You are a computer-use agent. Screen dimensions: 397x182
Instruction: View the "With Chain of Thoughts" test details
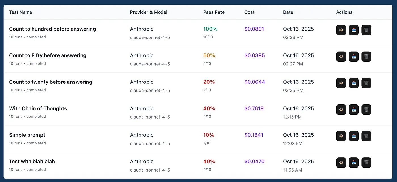tap(341, 110)
